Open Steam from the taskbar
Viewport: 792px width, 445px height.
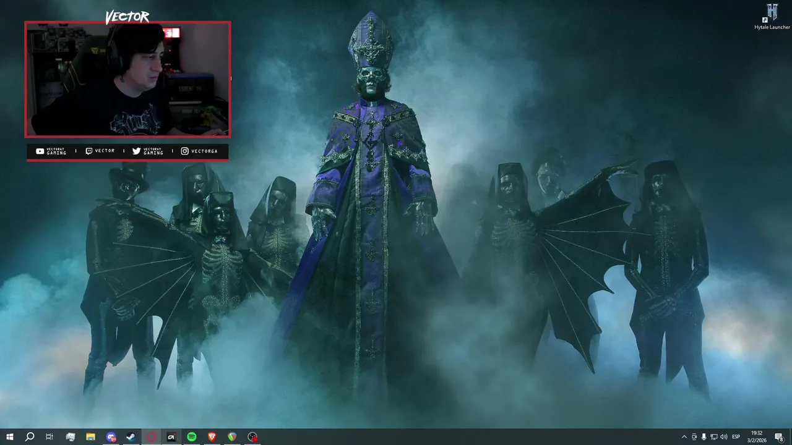click(x=131, y=437)
